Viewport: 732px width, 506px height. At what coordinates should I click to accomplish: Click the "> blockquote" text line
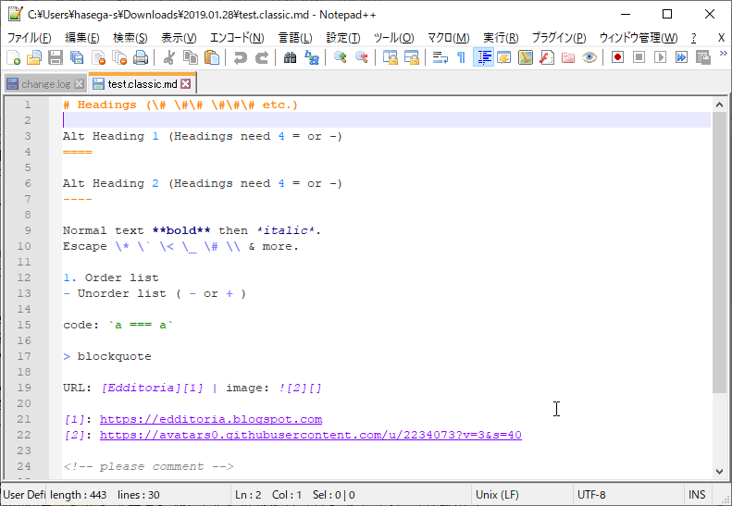(107, 356)
